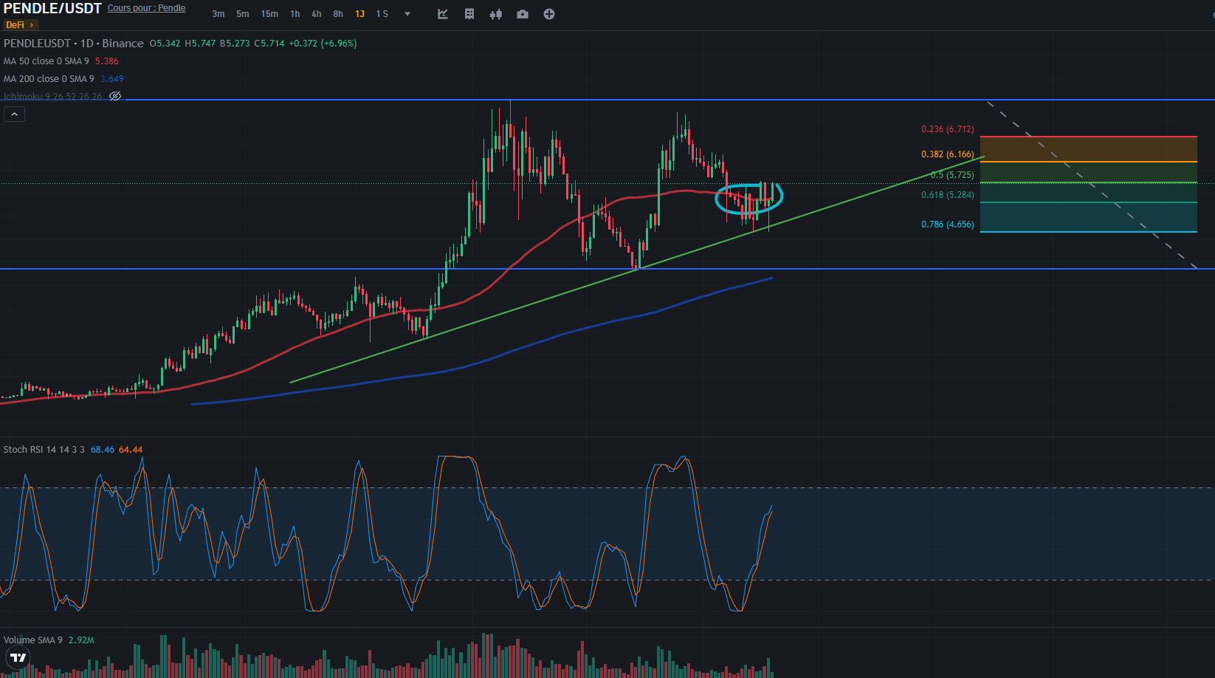This screenshot has width=1215, height=678.
Task: Collapse the indicator legend with caret button
Action: (15, 114)
